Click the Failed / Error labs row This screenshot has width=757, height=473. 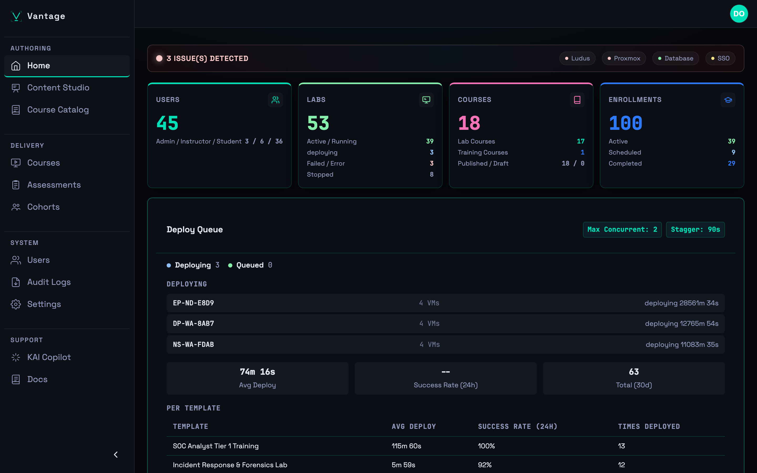tap(370, 163)
